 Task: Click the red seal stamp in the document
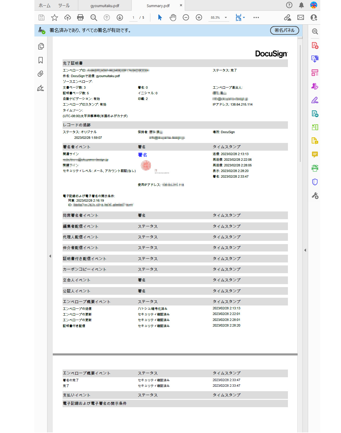point(146,165)
